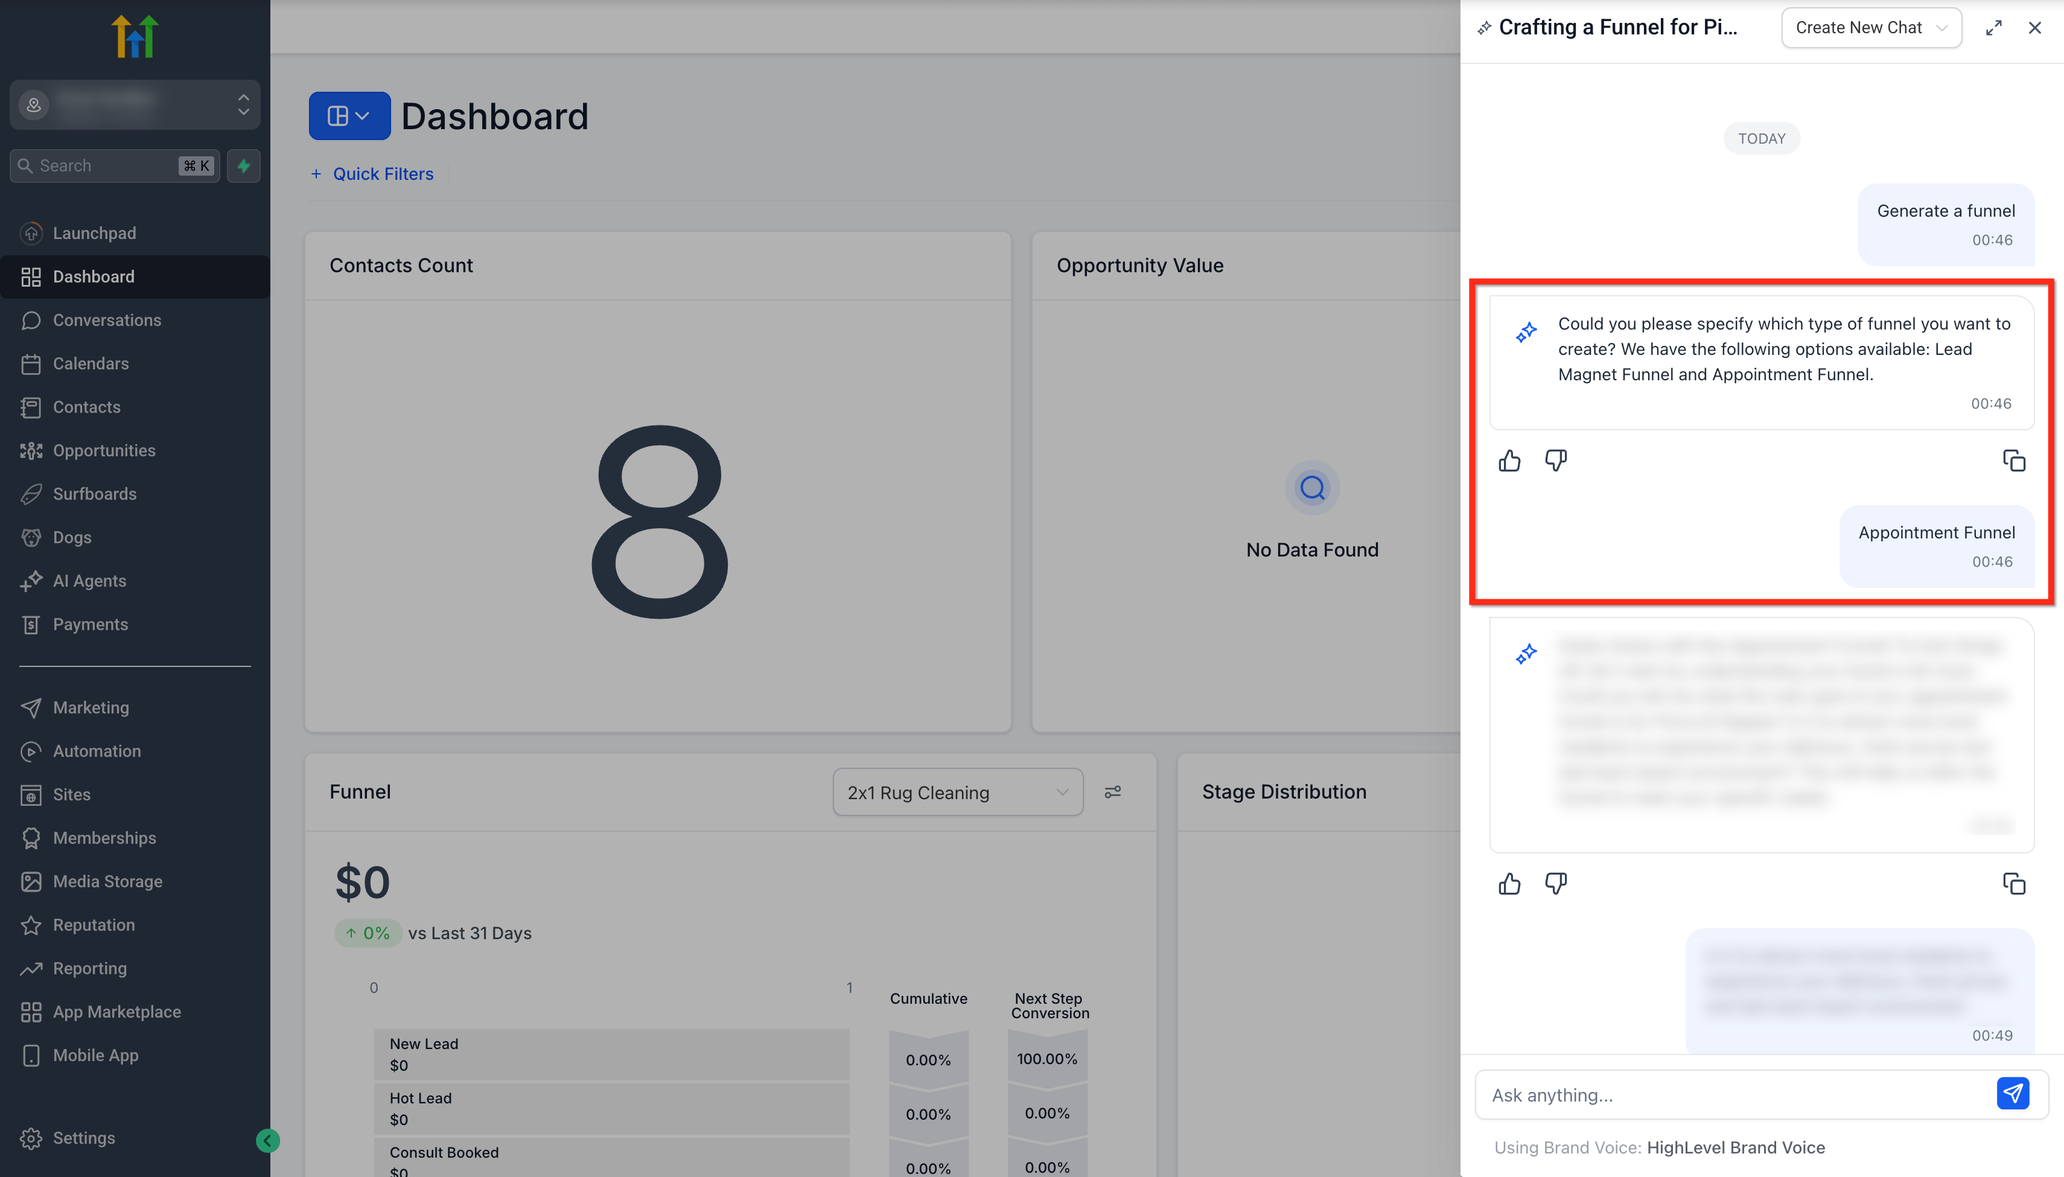
Task: Open Funnel widget filter settings icon
Action: click(1113, 792)
